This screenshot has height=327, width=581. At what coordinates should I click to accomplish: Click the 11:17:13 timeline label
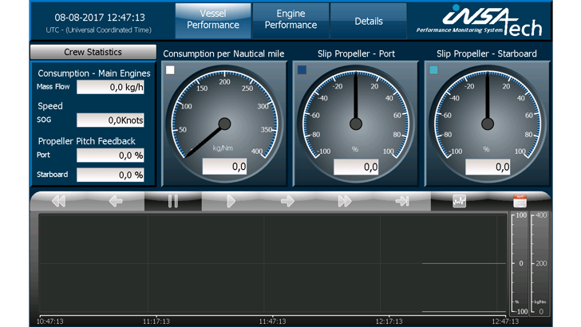[156, 321]
